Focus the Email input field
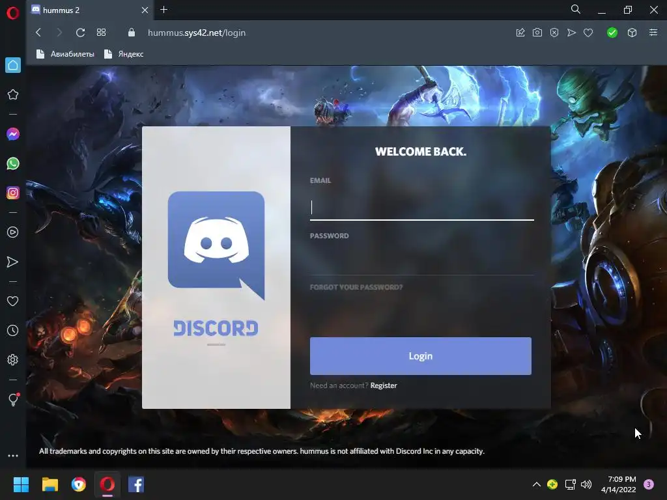Viewport: 667px width, 500px height. coord(421,208)
